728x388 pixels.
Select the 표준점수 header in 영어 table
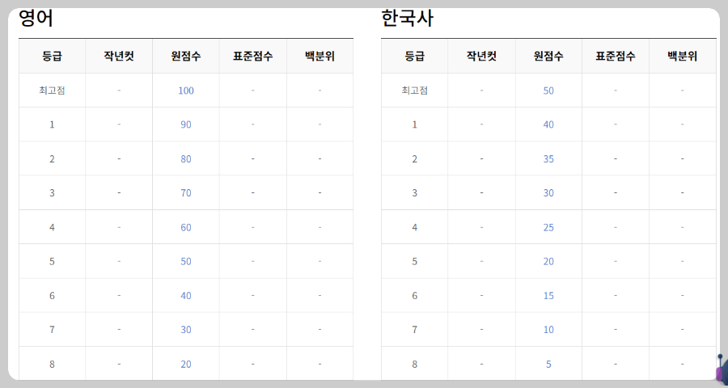(x=252, y=57)
